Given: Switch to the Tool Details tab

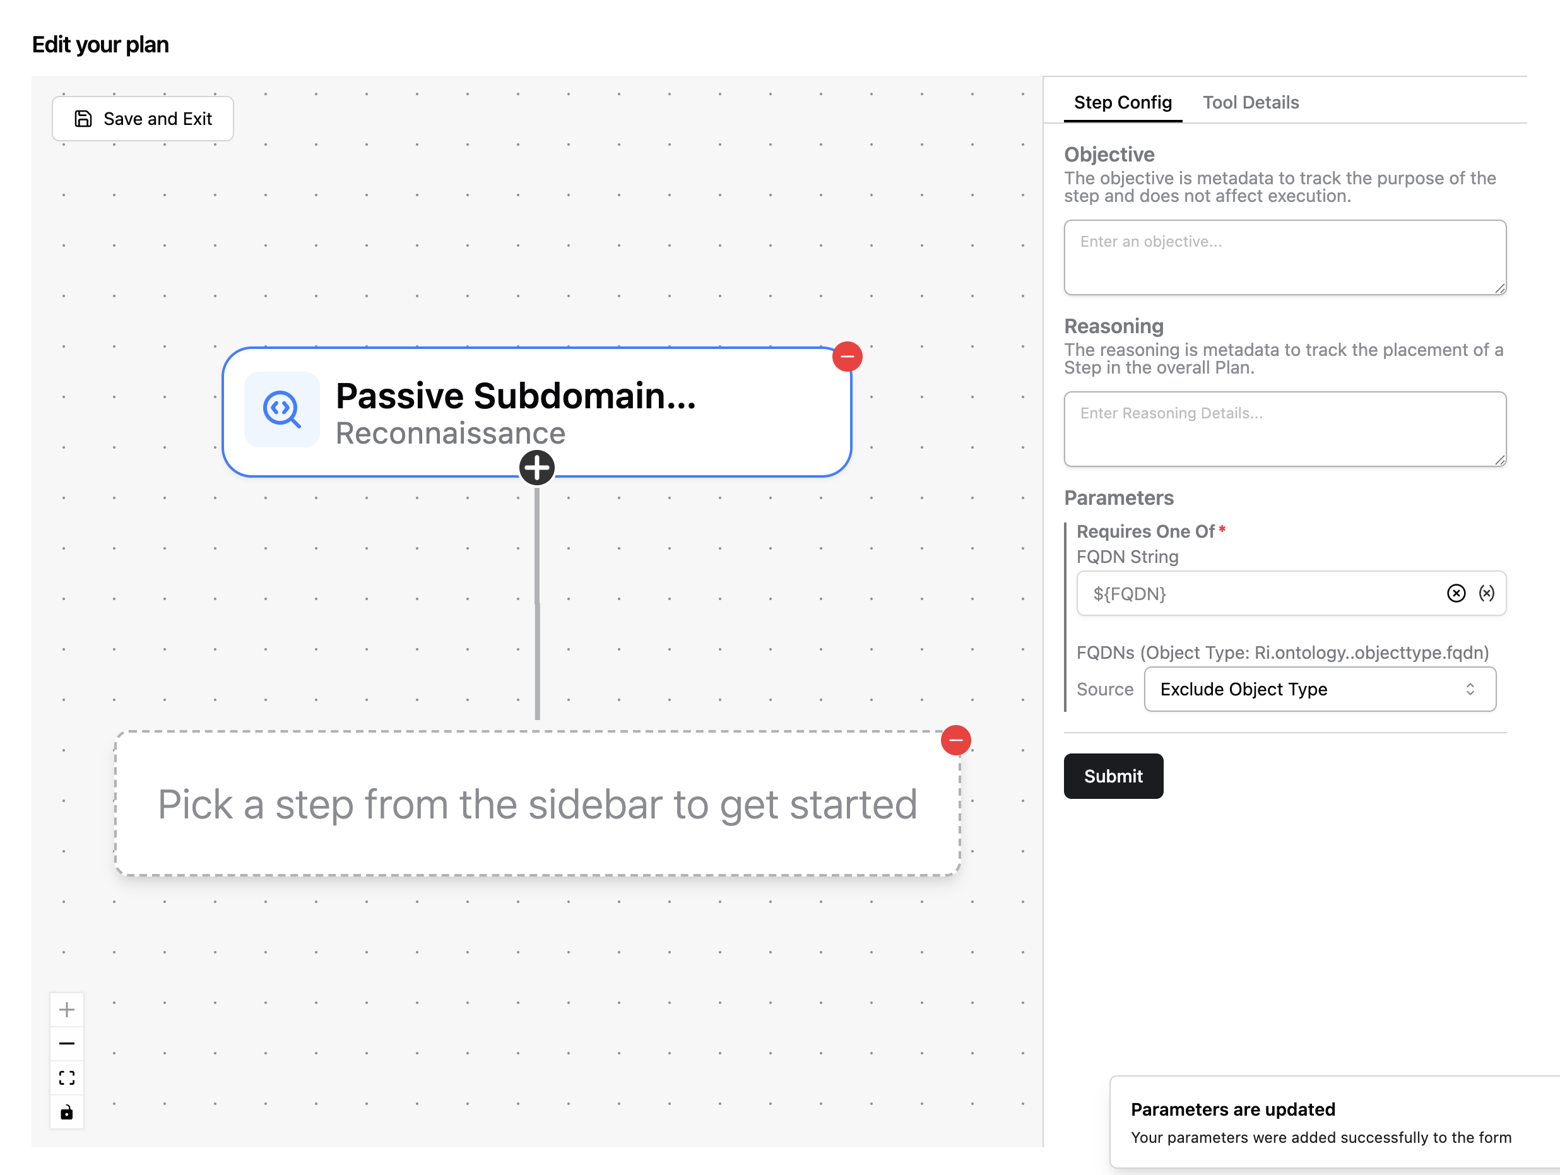Looking at the screenshot, I should (1250, 102).
